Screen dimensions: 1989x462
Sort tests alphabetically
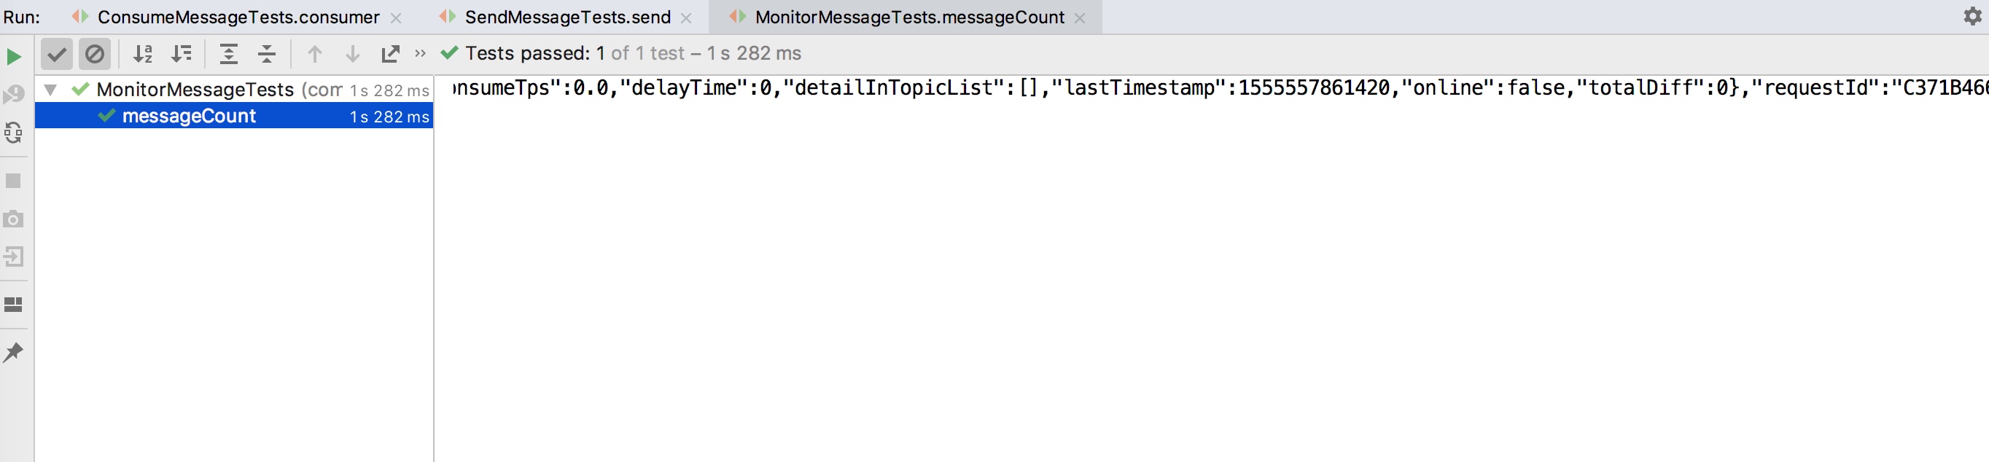click(143, 54)
